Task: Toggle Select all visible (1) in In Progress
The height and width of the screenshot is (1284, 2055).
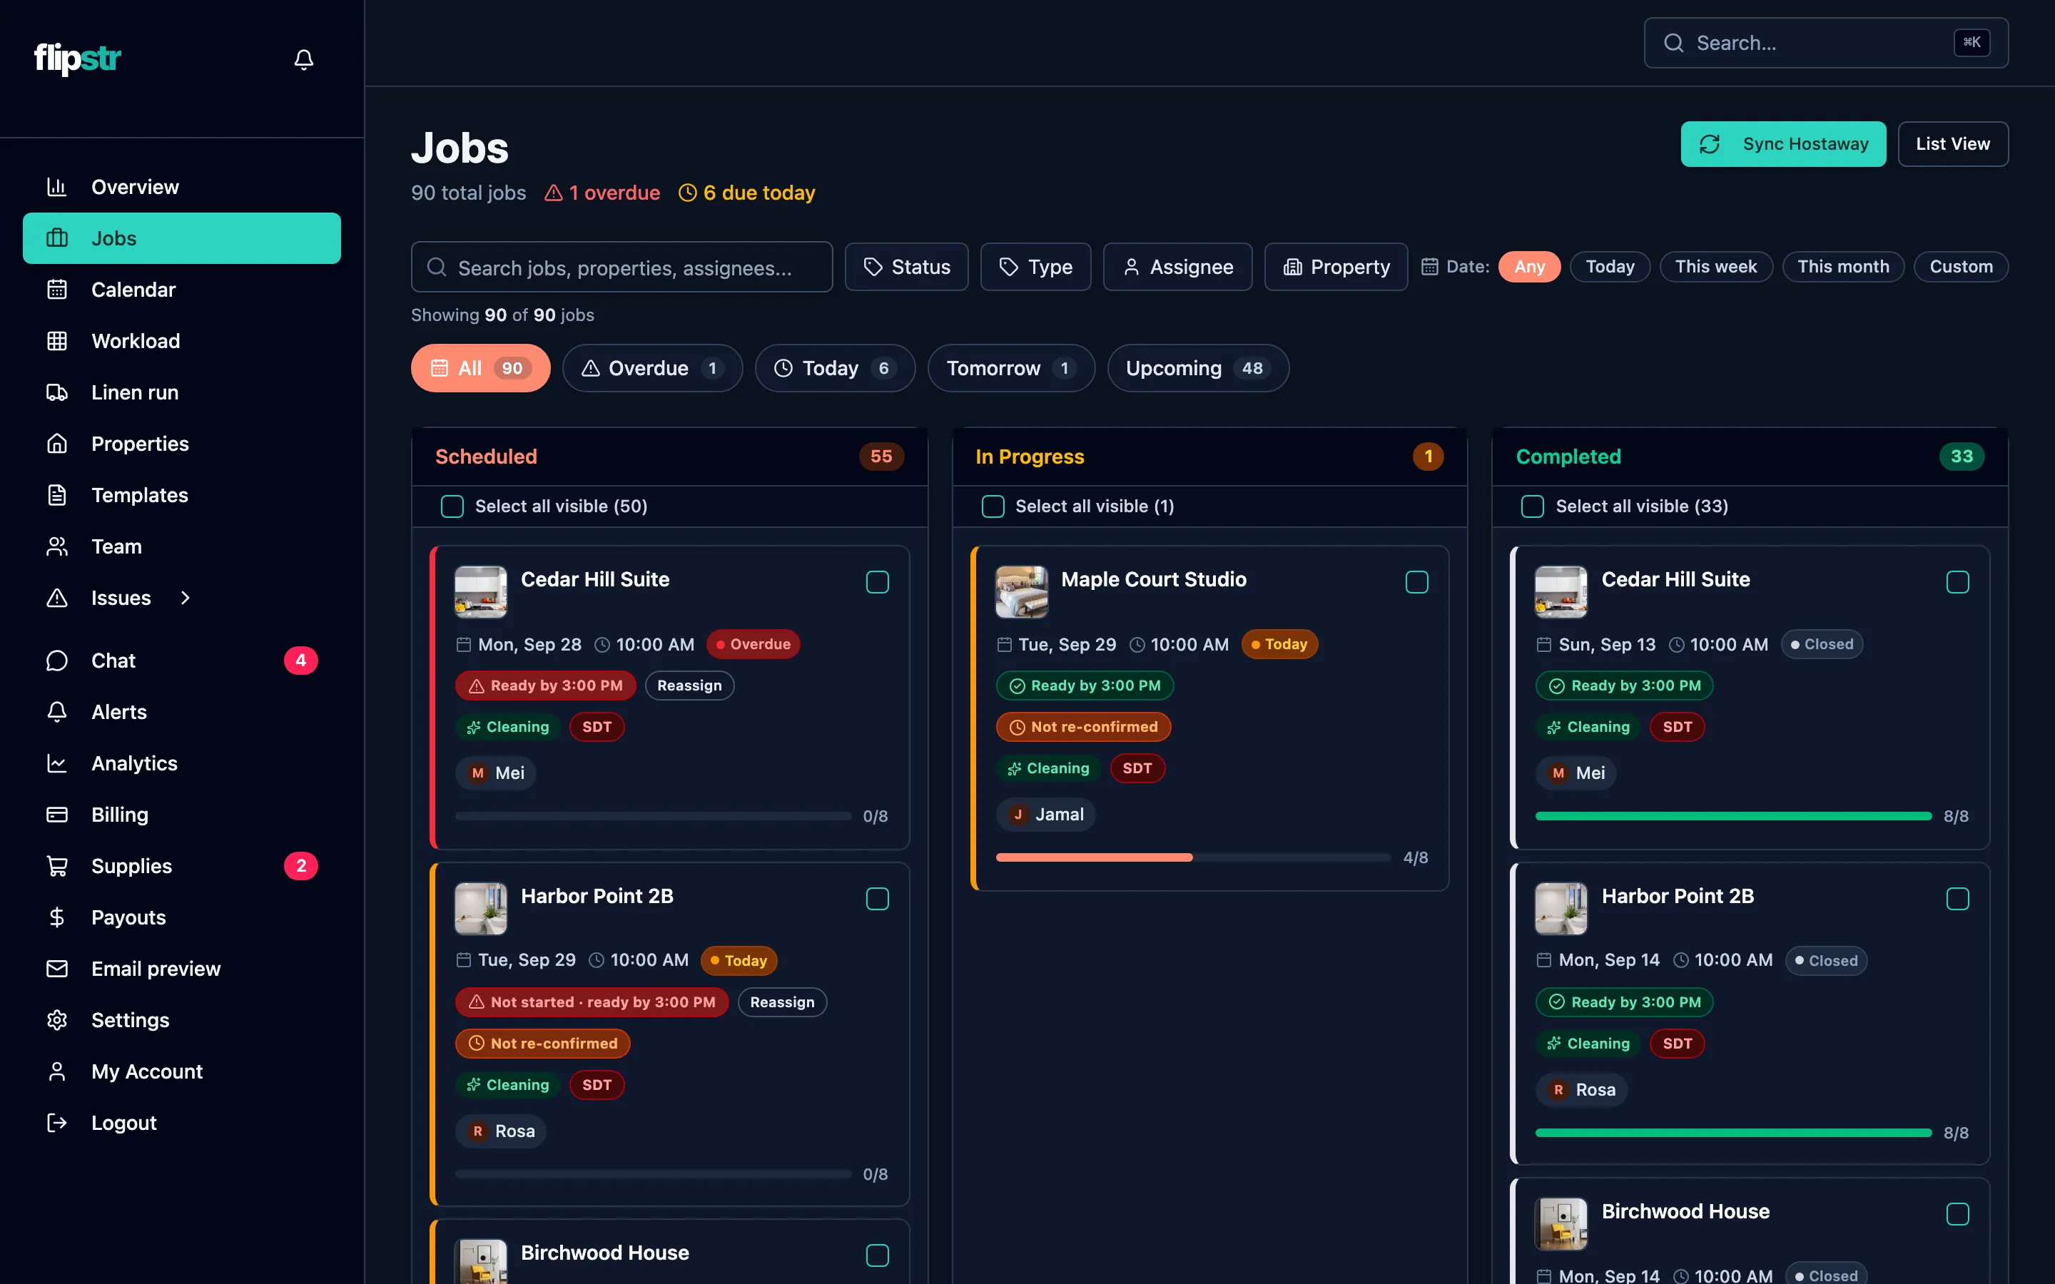Action: click(993, 506)
